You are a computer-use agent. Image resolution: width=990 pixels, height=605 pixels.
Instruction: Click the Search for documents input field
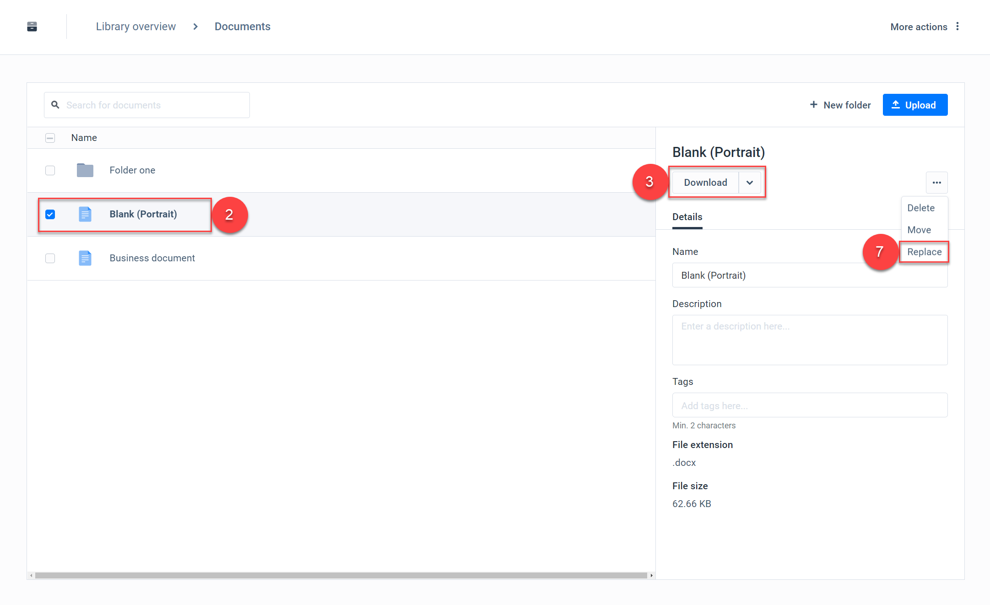(x=146, y=105)
